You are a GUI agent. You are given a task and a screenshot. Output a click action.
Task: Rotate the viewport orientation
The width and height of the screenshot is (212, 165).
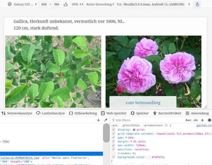(x=65, y=4)
